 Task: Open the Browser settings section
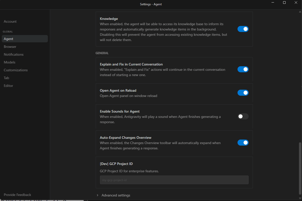click(10, 47)
